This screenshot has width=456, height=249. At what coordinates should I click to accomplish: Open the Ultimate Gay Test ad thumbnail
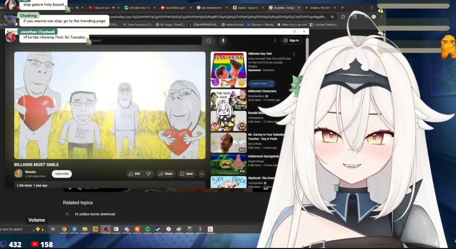click(x=228, y=70)
